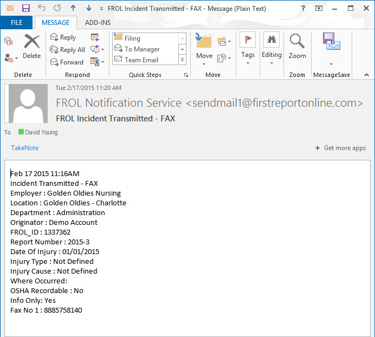Go to next item with down arrow

coord(88,9)
